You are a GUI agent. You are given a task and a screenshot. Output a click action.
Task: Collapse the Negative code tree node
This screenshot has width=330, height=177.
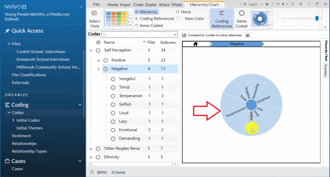point(98,69)
